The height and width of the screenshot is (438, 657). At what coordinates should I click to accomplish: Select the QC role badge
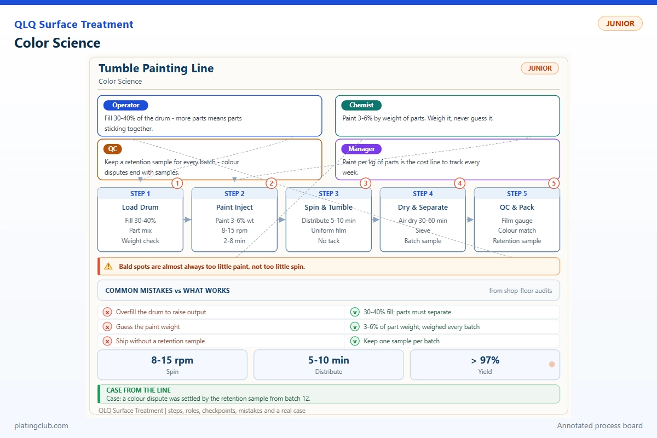pyautogui.click(x=113, y=149)
